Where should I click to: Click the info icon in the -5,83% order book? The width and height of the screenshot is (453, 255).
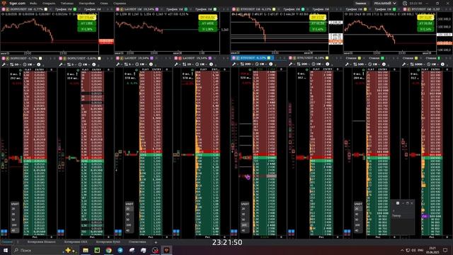click(93, 64)
